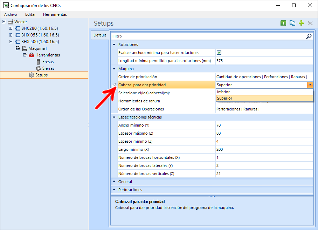This screenshot has height=230, width=318.
Task: Expand the BHX 055 tree node
Action: click(x=11, y=35)
